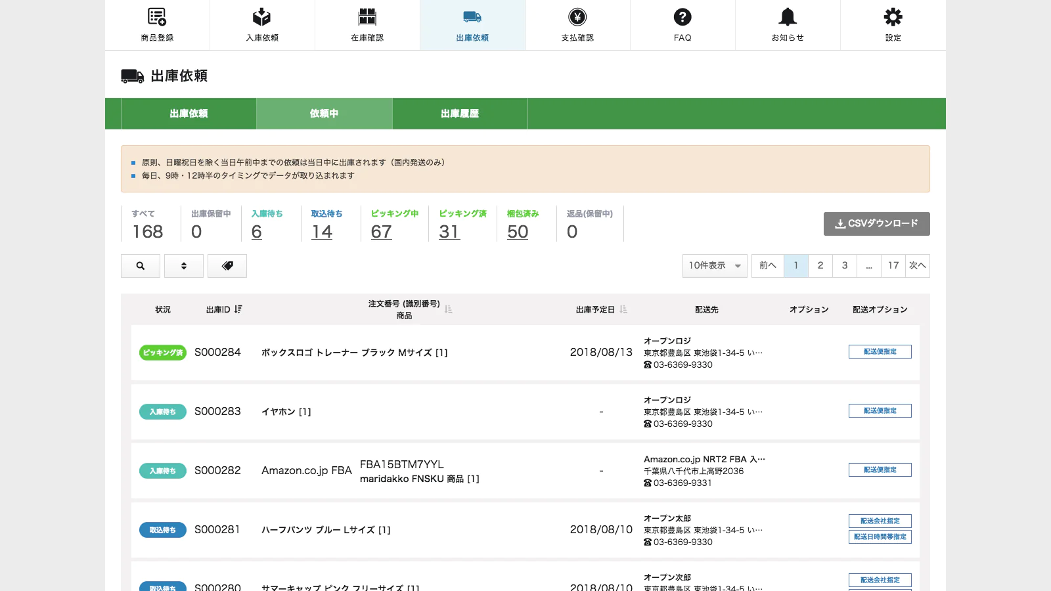Click the 入庫待ち status badge on S000283
The width and height of the screenshot is (1051, 591).
point(163,412)
